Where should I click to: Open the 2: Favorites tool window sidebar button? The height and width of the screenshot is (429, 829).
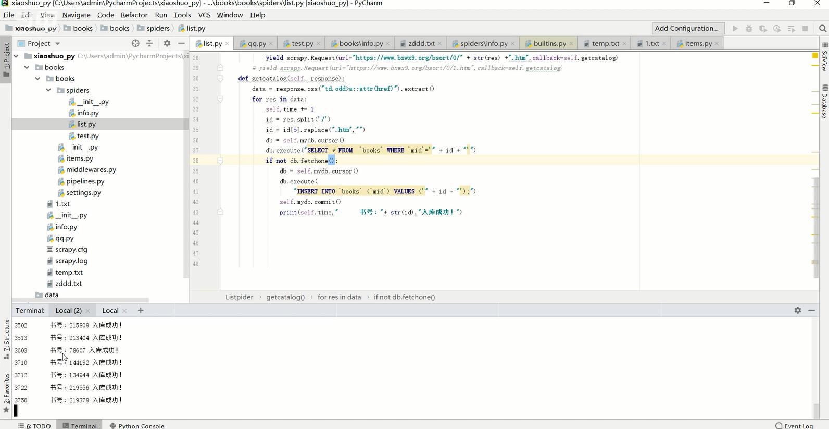(6, 393)
